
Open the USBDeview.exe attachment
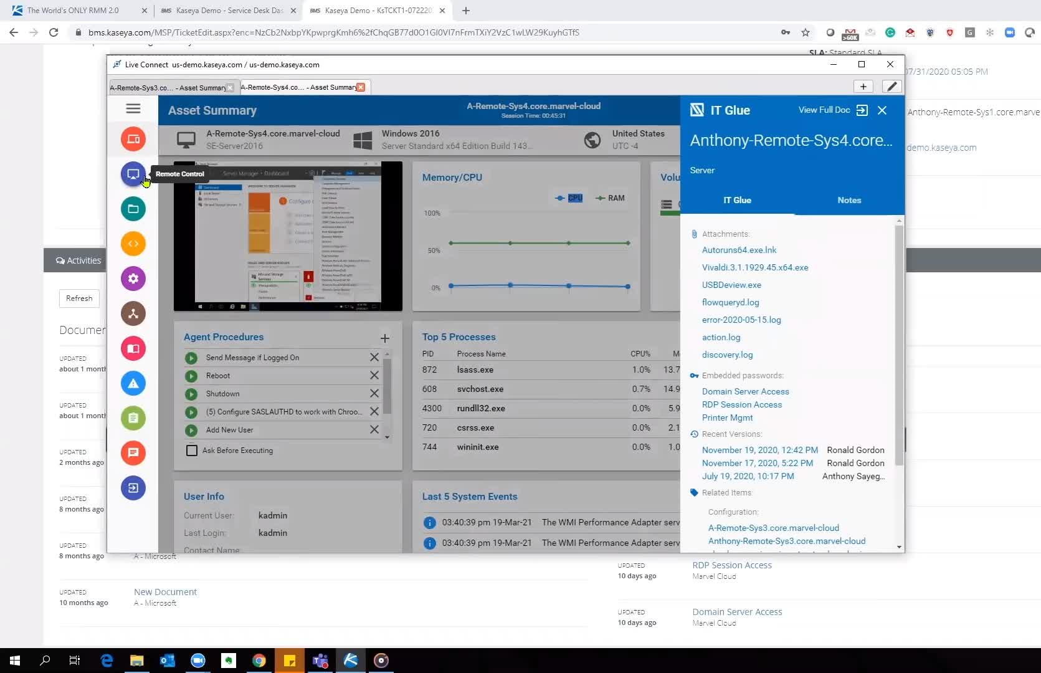(731, 285)
